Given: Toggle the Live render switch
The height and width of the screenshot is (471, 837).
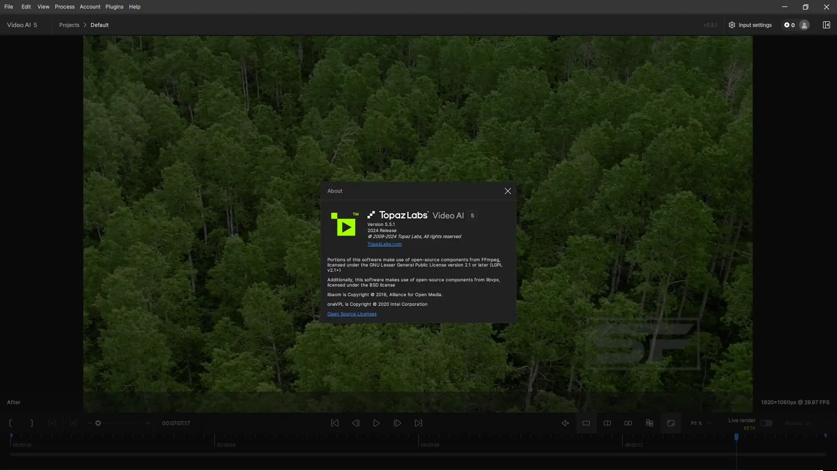Looking at the screenshot, I should [x=766, y=423].
